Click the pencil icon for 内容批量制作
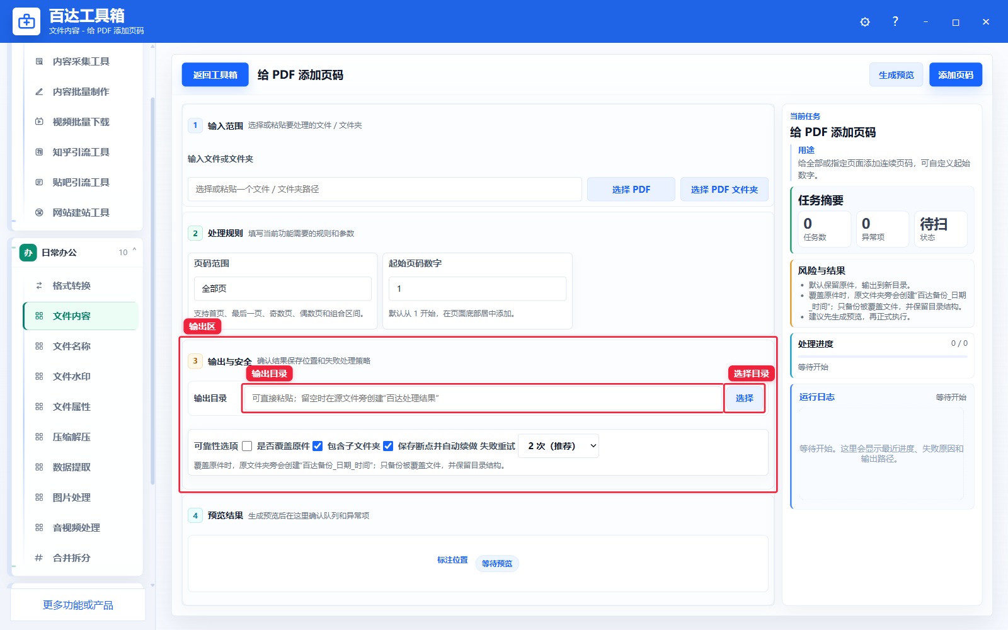This screenshot has height=630, width=1008. pyautogui.click(x=39, y=92)
